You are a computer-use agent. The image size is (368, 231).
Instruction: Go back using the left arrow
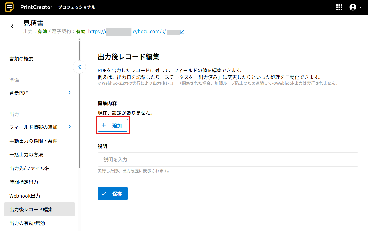(x=12, y=26)
